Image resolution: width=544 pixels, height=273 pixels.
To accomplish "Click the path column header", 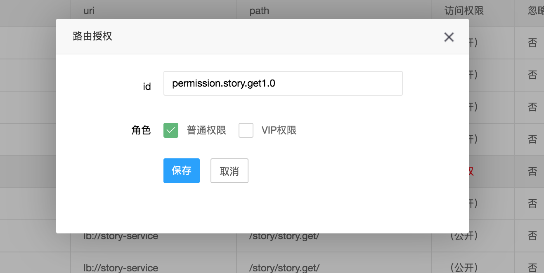I will (x=259, y=10).
